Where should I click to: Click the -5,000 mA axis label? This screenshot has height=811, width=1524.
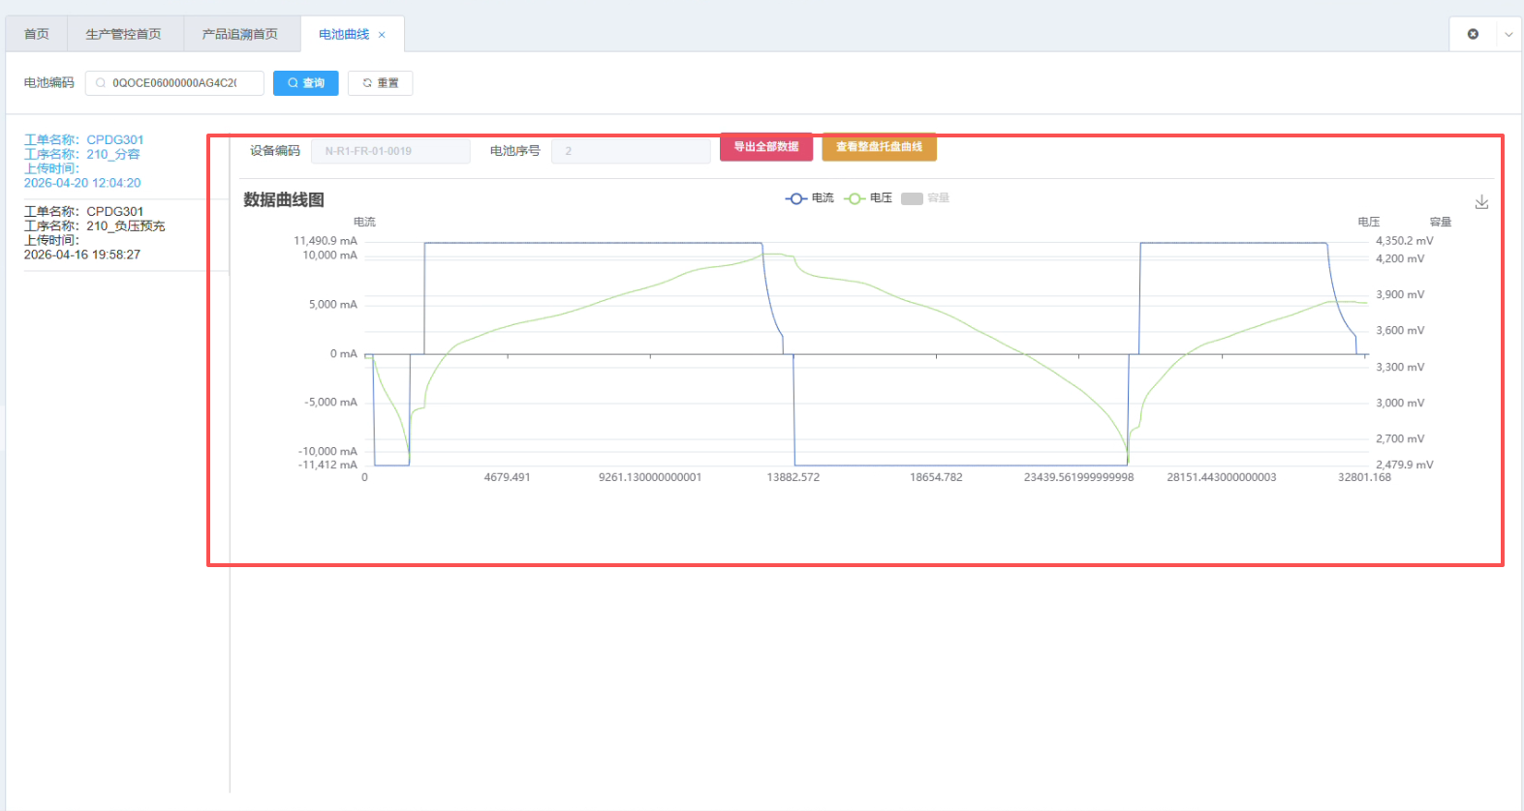[331, 403]
